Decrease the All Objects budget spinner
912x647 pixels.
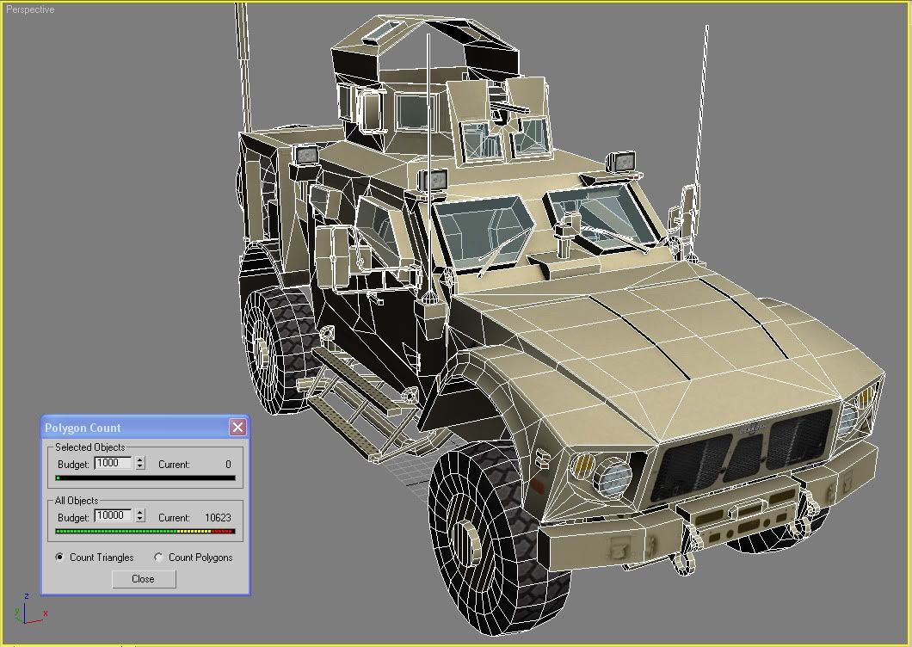[140, 521]
